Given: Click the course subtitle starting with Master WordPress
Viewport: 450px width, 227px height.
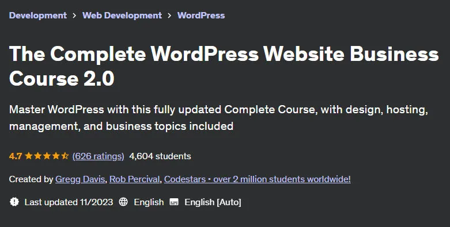Looking at the screenshot, I should pyautogui.click(x=218, y=118).
